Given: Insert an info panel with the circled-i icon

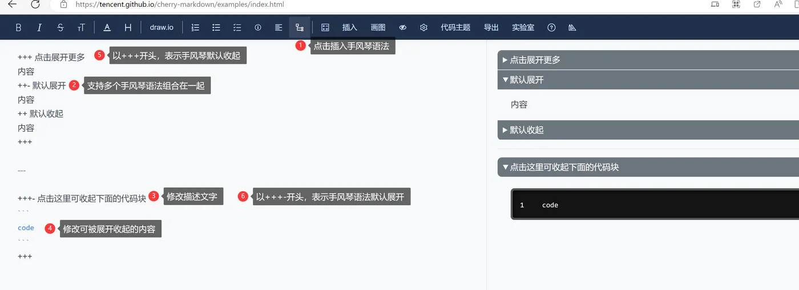Looking at the screenshot, I should [x=258, y=27].
